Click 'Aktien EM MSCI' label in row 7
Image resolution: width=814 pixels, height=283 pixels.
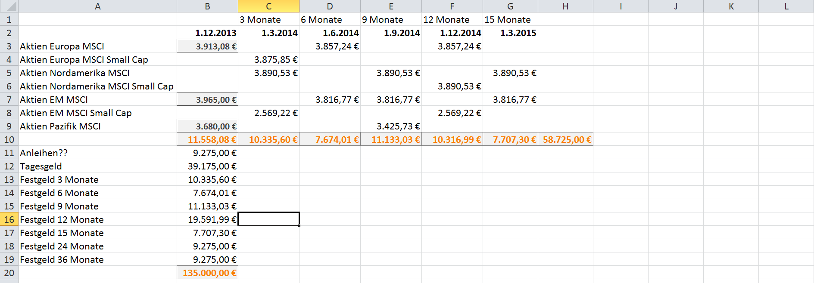pos(54,99)
